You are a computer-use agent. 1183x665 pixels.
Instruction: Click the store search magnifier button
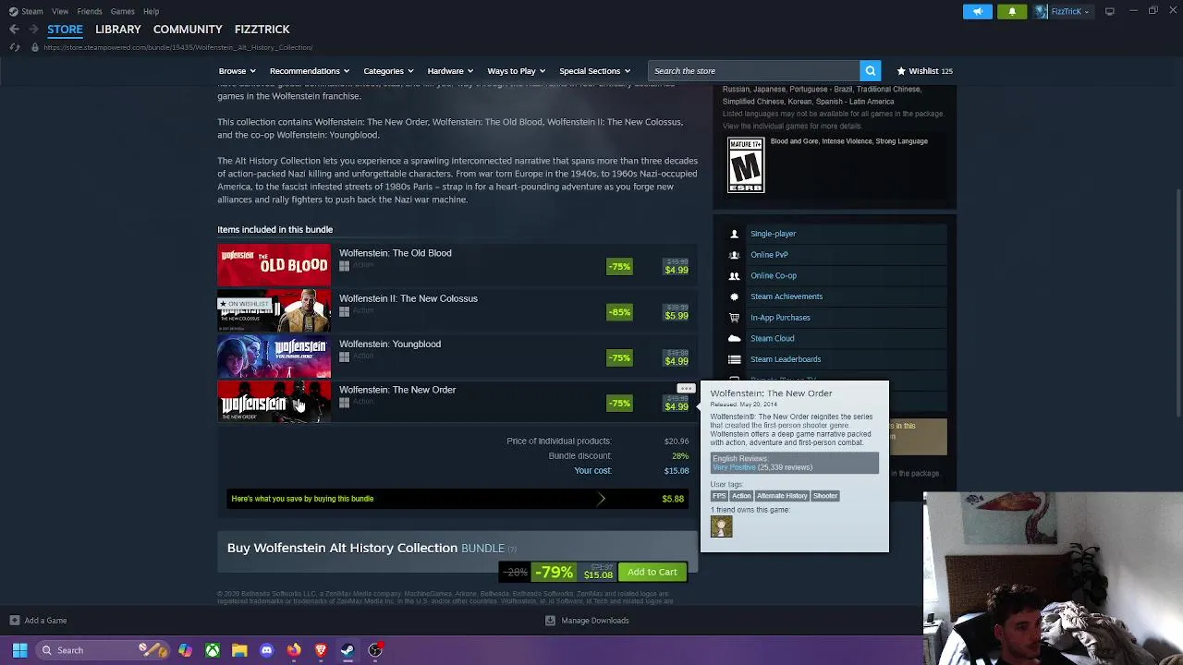pos(870,71)
